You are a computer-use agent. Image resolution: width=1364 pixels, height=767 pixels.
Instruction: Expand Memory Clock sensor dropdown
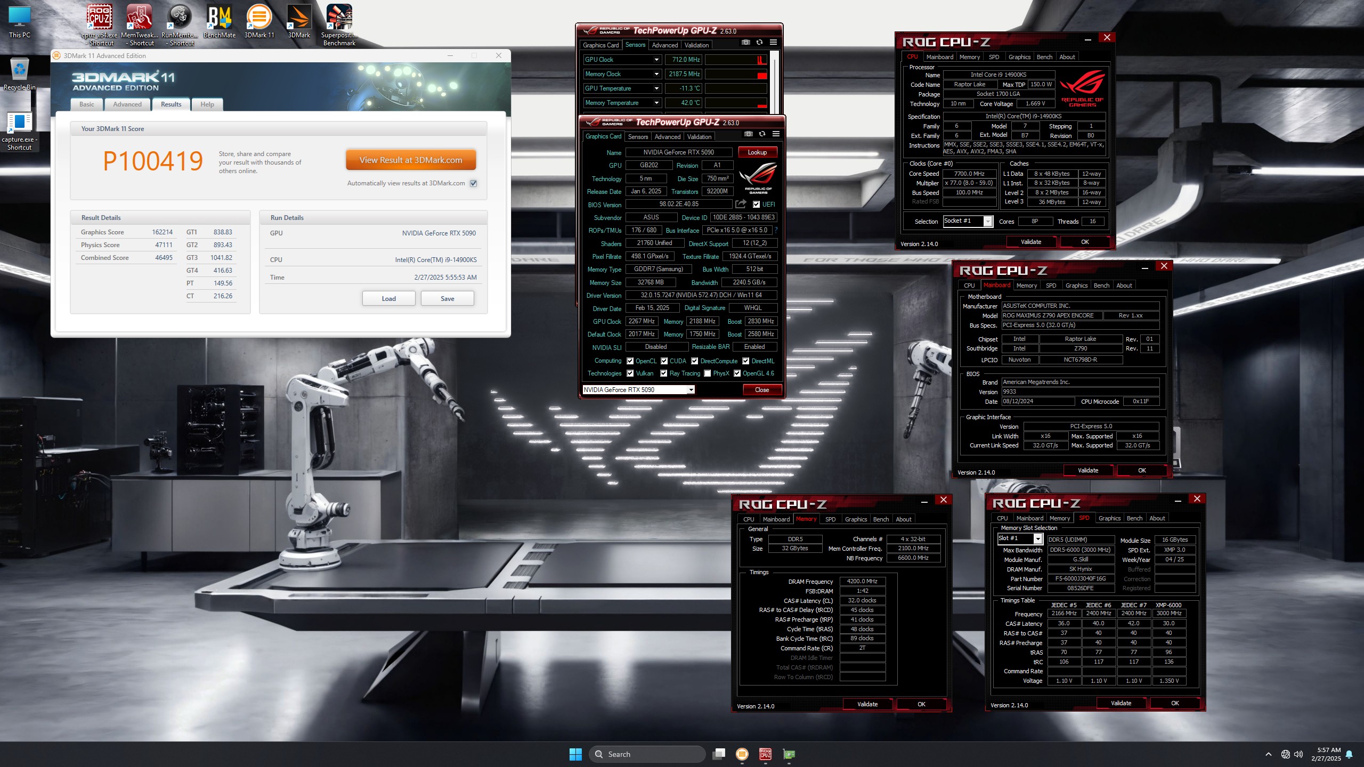click(x=656, y=74)
